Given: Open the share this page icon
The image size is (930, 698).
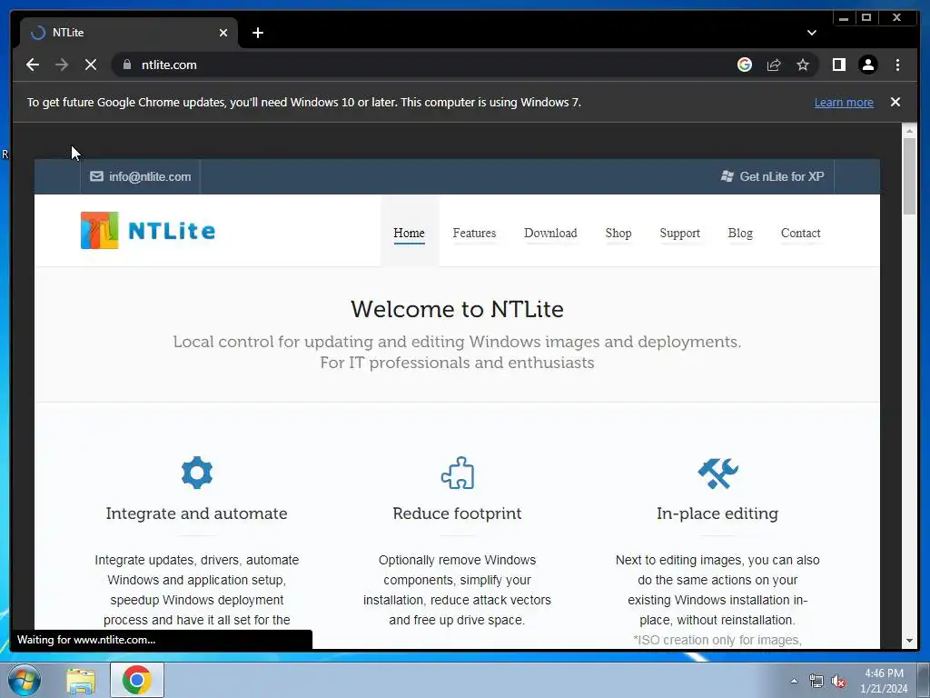Looking at the screenshot, I should click(x=774, y=65).
